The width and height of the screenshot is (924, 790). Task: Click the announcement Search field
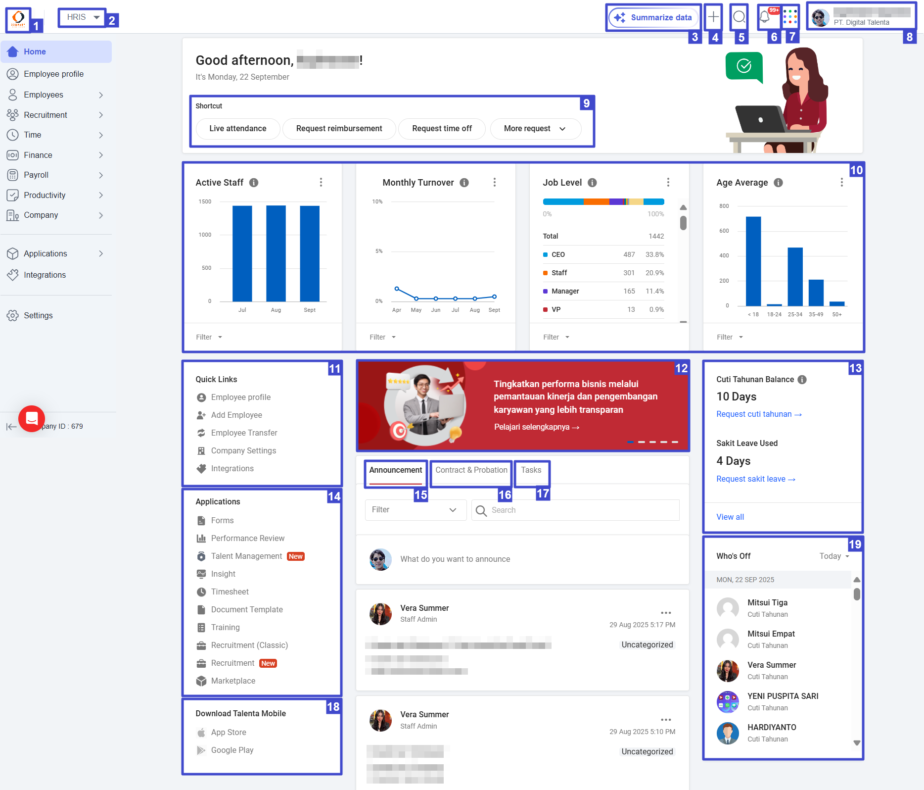576,510
